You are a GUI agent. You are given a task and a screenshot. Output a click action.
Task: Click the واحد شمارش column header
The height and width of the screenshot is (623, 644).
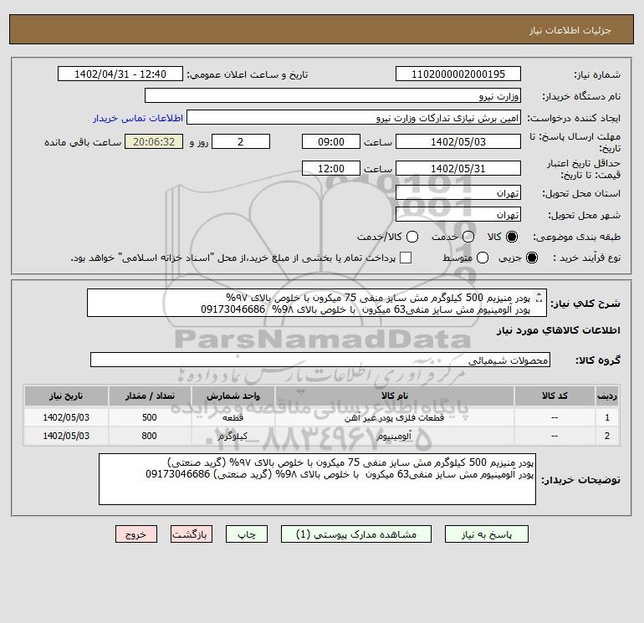tap(233, 396)
